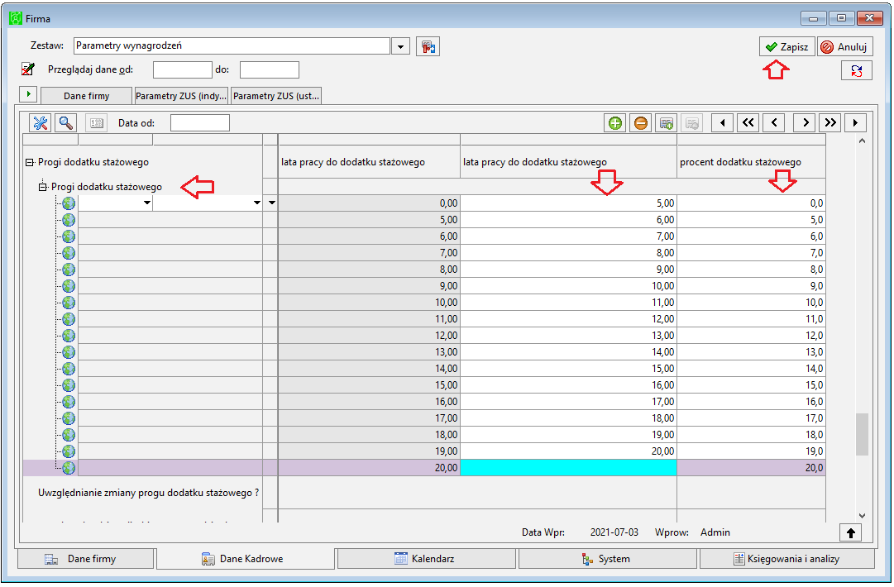
Task: Click the green plus add-row icon
Action: pyautogui.click(x=615, y=123)
